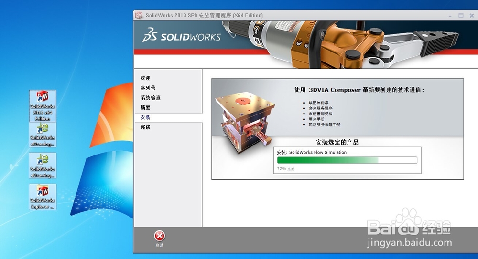Image resolution: width=478 pixels, height=259 pixels.
Task: Click the 用户手册 bullet item
Action: pos(316,119)
